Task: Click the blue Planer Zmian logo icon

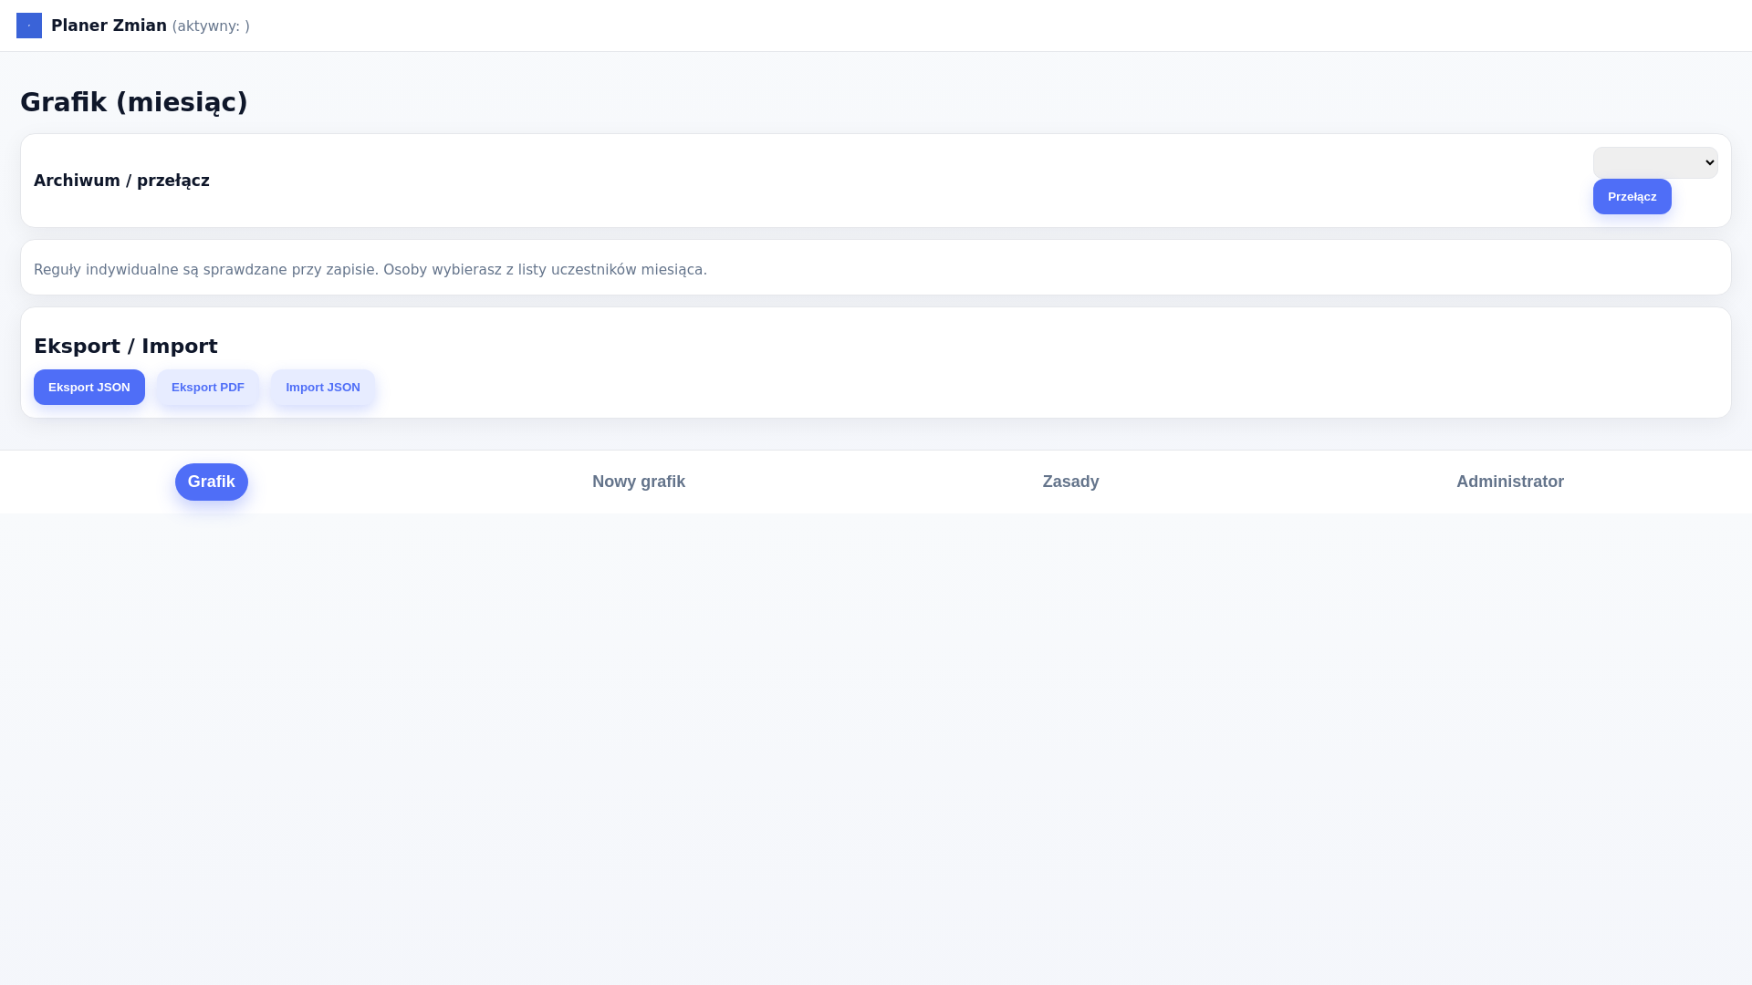Action: (29, 26)
